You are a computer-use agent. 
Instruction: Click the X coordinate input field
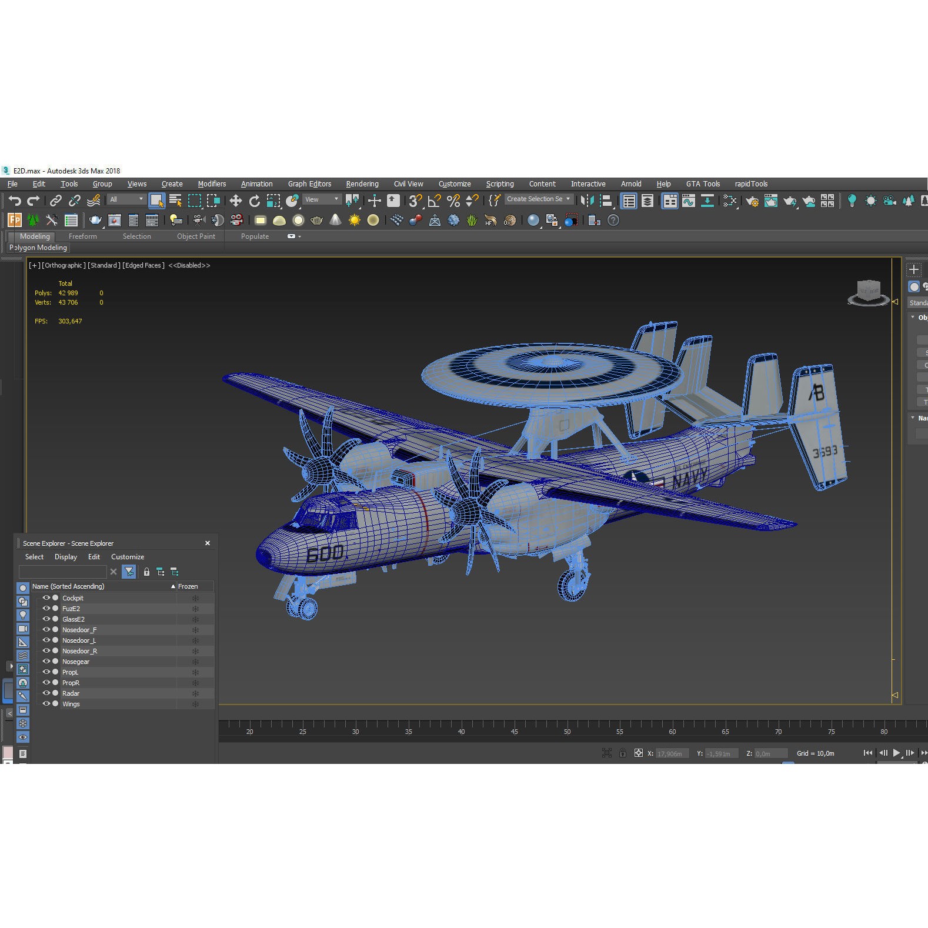[x=671, y=753]
